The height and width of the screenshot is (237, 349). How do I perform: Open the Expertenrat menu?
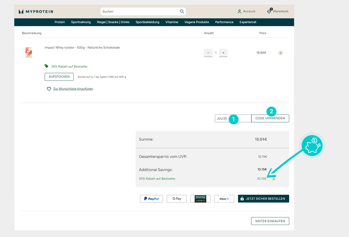click(248, 22)
